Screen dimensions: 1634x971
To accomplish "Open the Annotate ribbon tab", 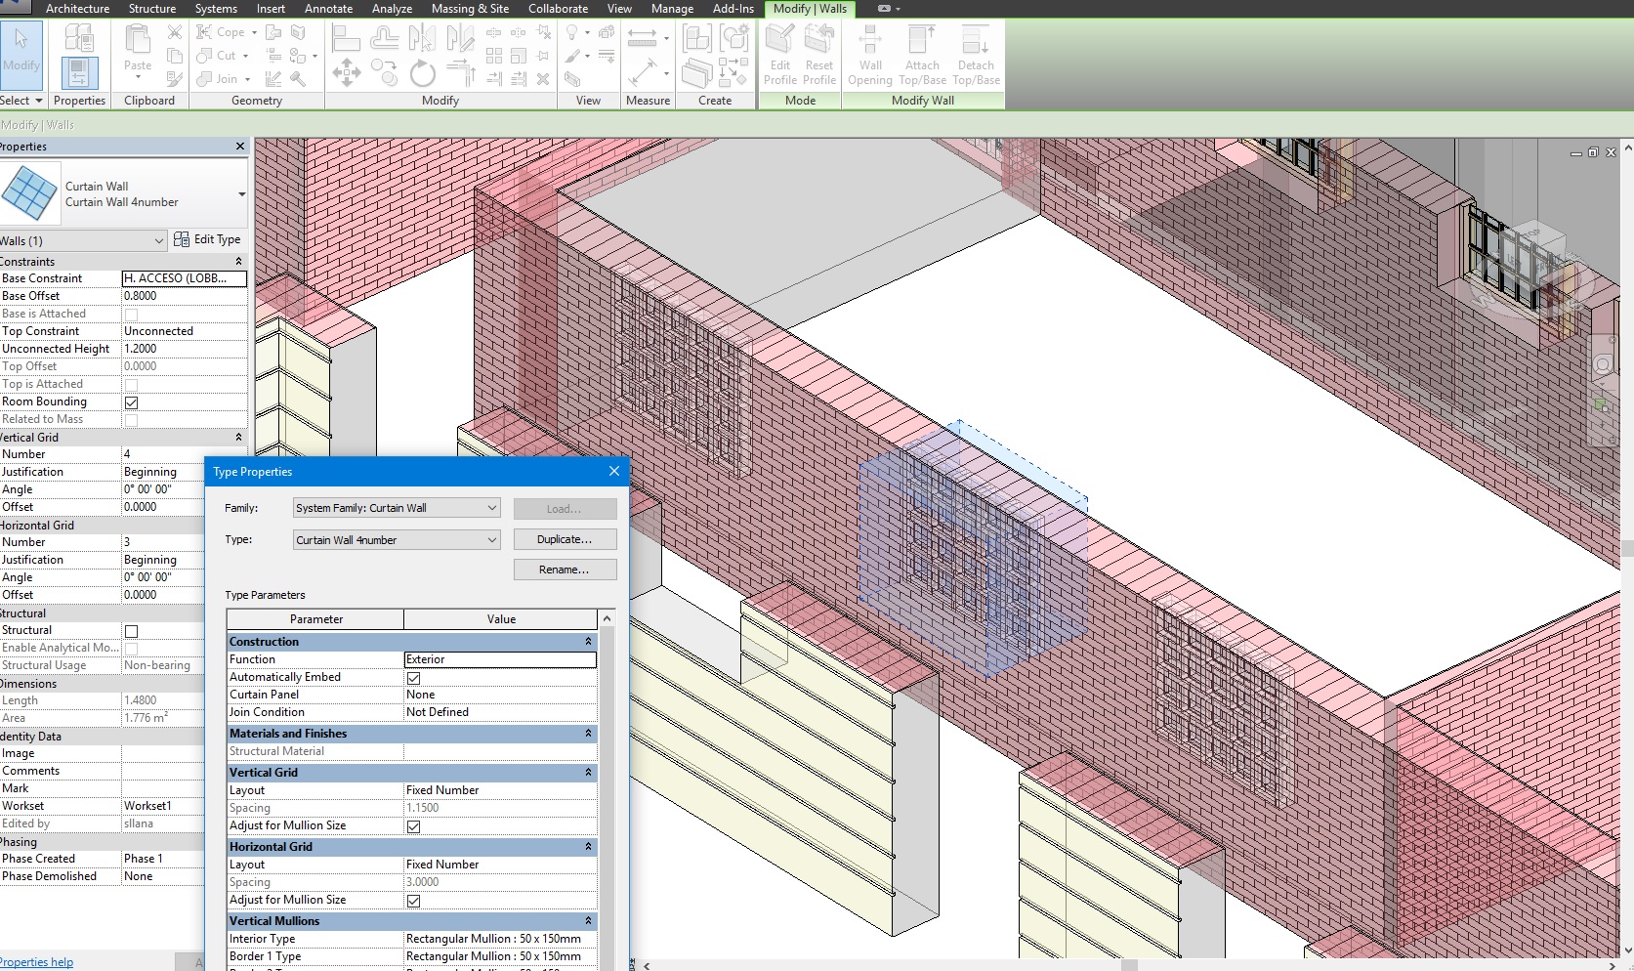I will (328, 9).
